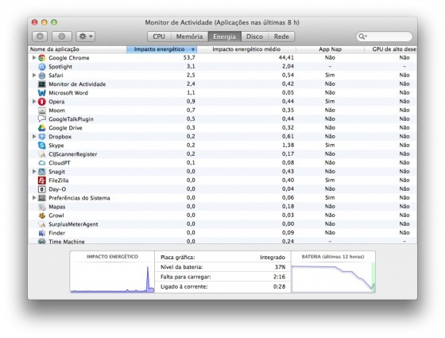
Task: Click the GoogleTalkPlugin speech bubble icon
Action: click(41, 119)
